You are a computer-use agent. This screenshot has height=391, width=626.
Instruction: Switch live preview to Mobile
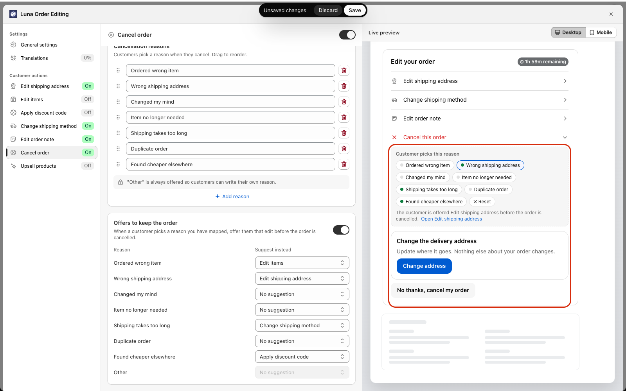point(601,32)
